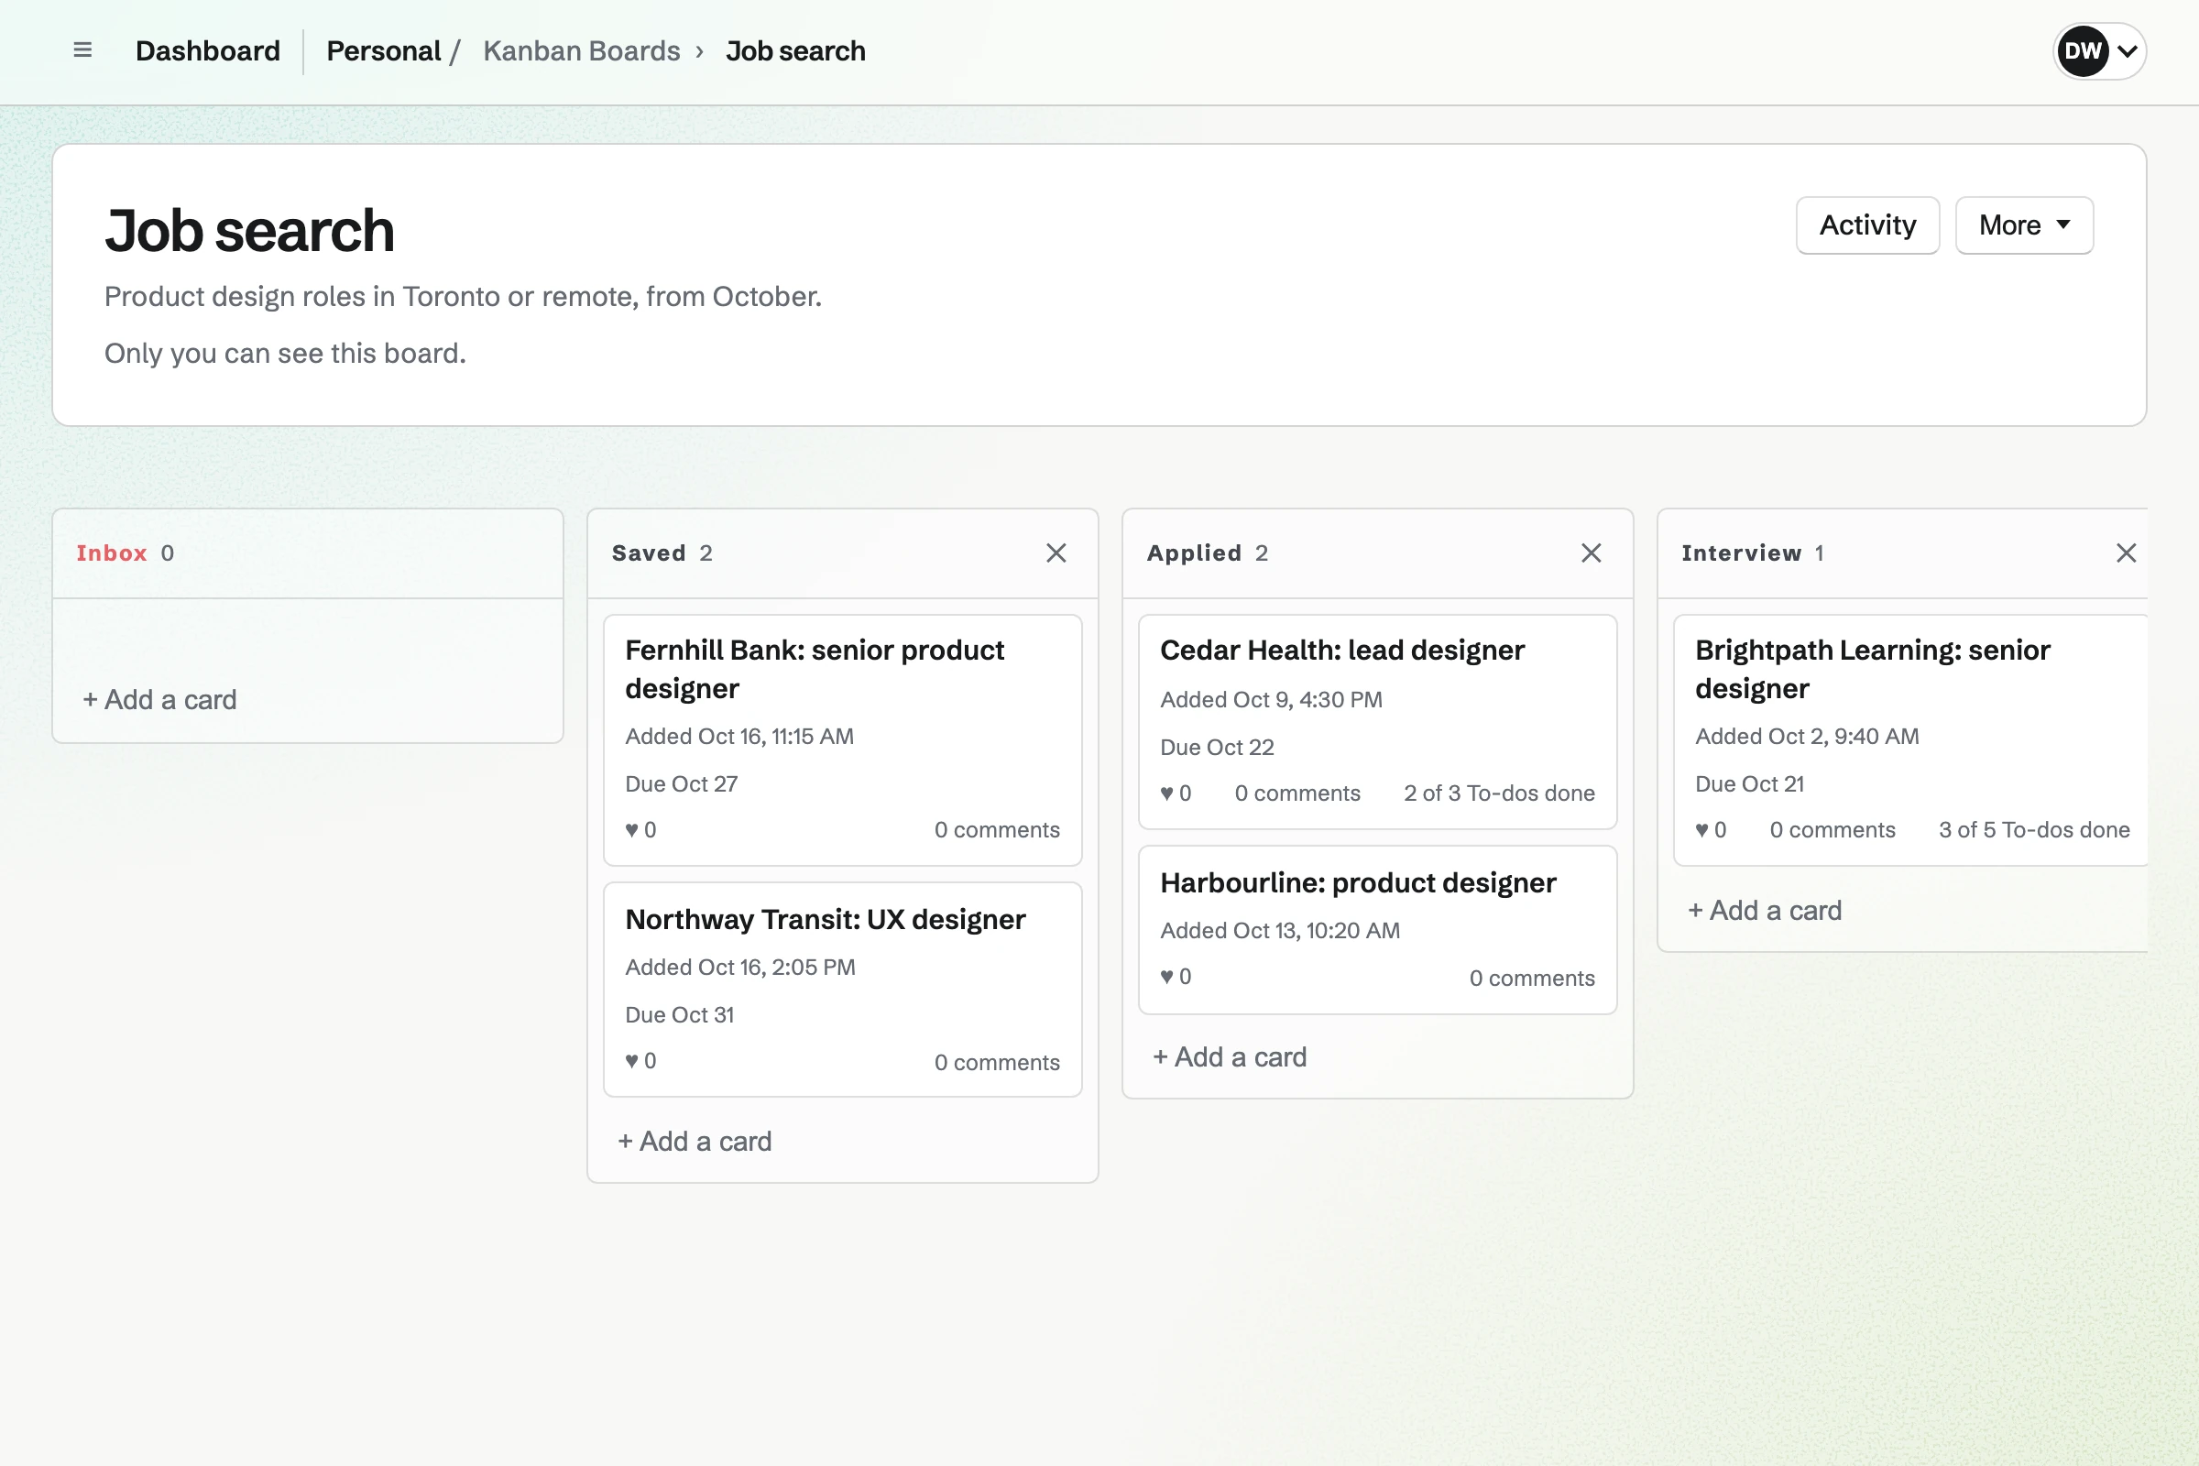
Task: Like the Northway Transit card heart
Action: coord(632,1060)
